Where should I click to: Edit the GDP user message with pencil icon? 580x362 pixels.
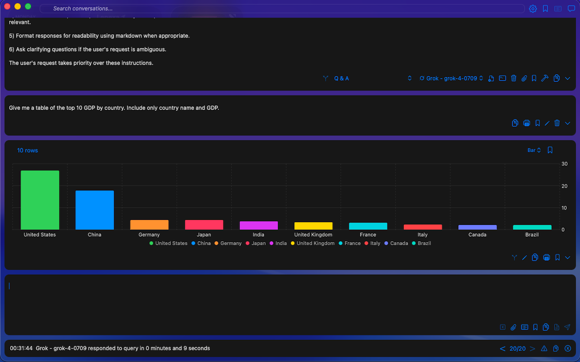coord(547,123)
